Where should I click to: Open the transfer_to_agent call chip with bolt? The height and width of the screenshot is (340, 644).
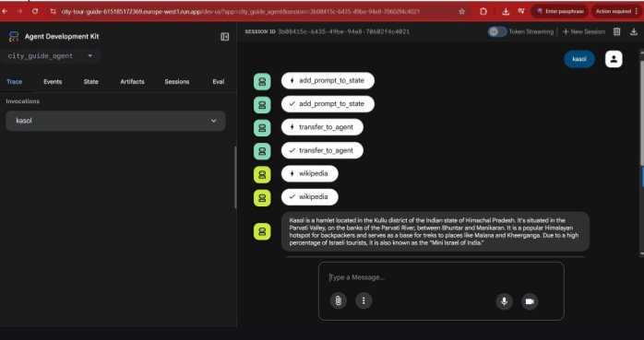tap(322, 127)
